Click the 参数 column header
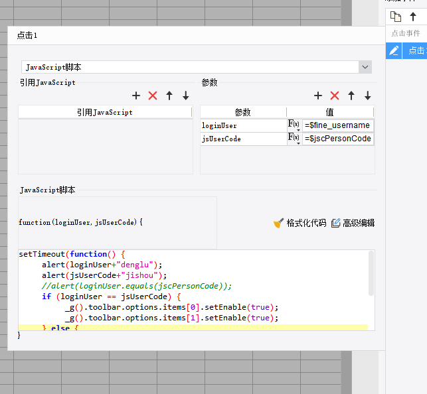 point(243,112)
